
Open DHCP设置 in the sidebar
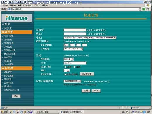[x=8, y=36]
